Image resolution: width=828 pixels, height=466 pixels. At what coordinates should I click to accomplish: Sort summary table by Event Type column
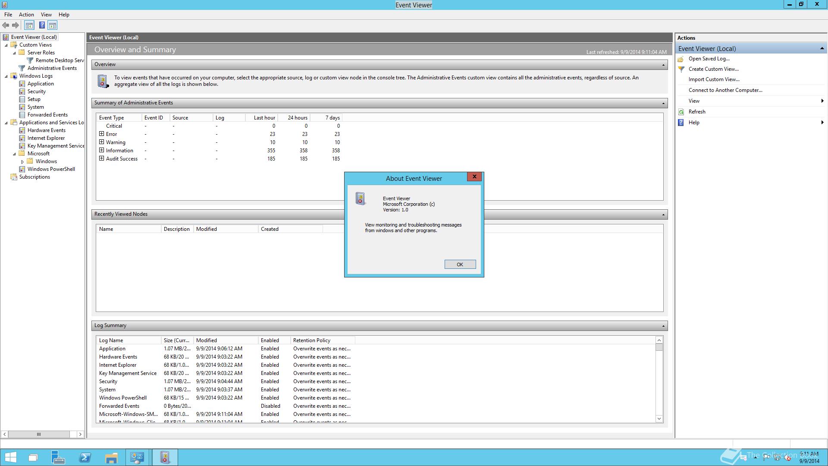119,118
